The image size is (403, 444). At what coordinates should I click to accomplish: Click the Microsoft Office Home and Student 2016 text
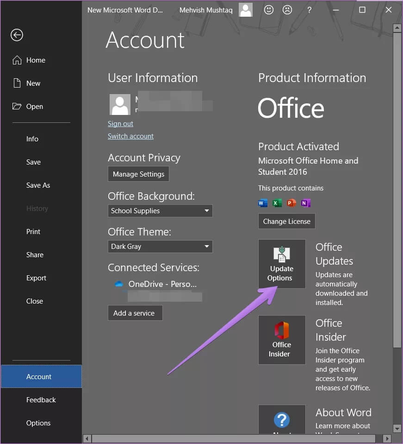click(308, 166)
